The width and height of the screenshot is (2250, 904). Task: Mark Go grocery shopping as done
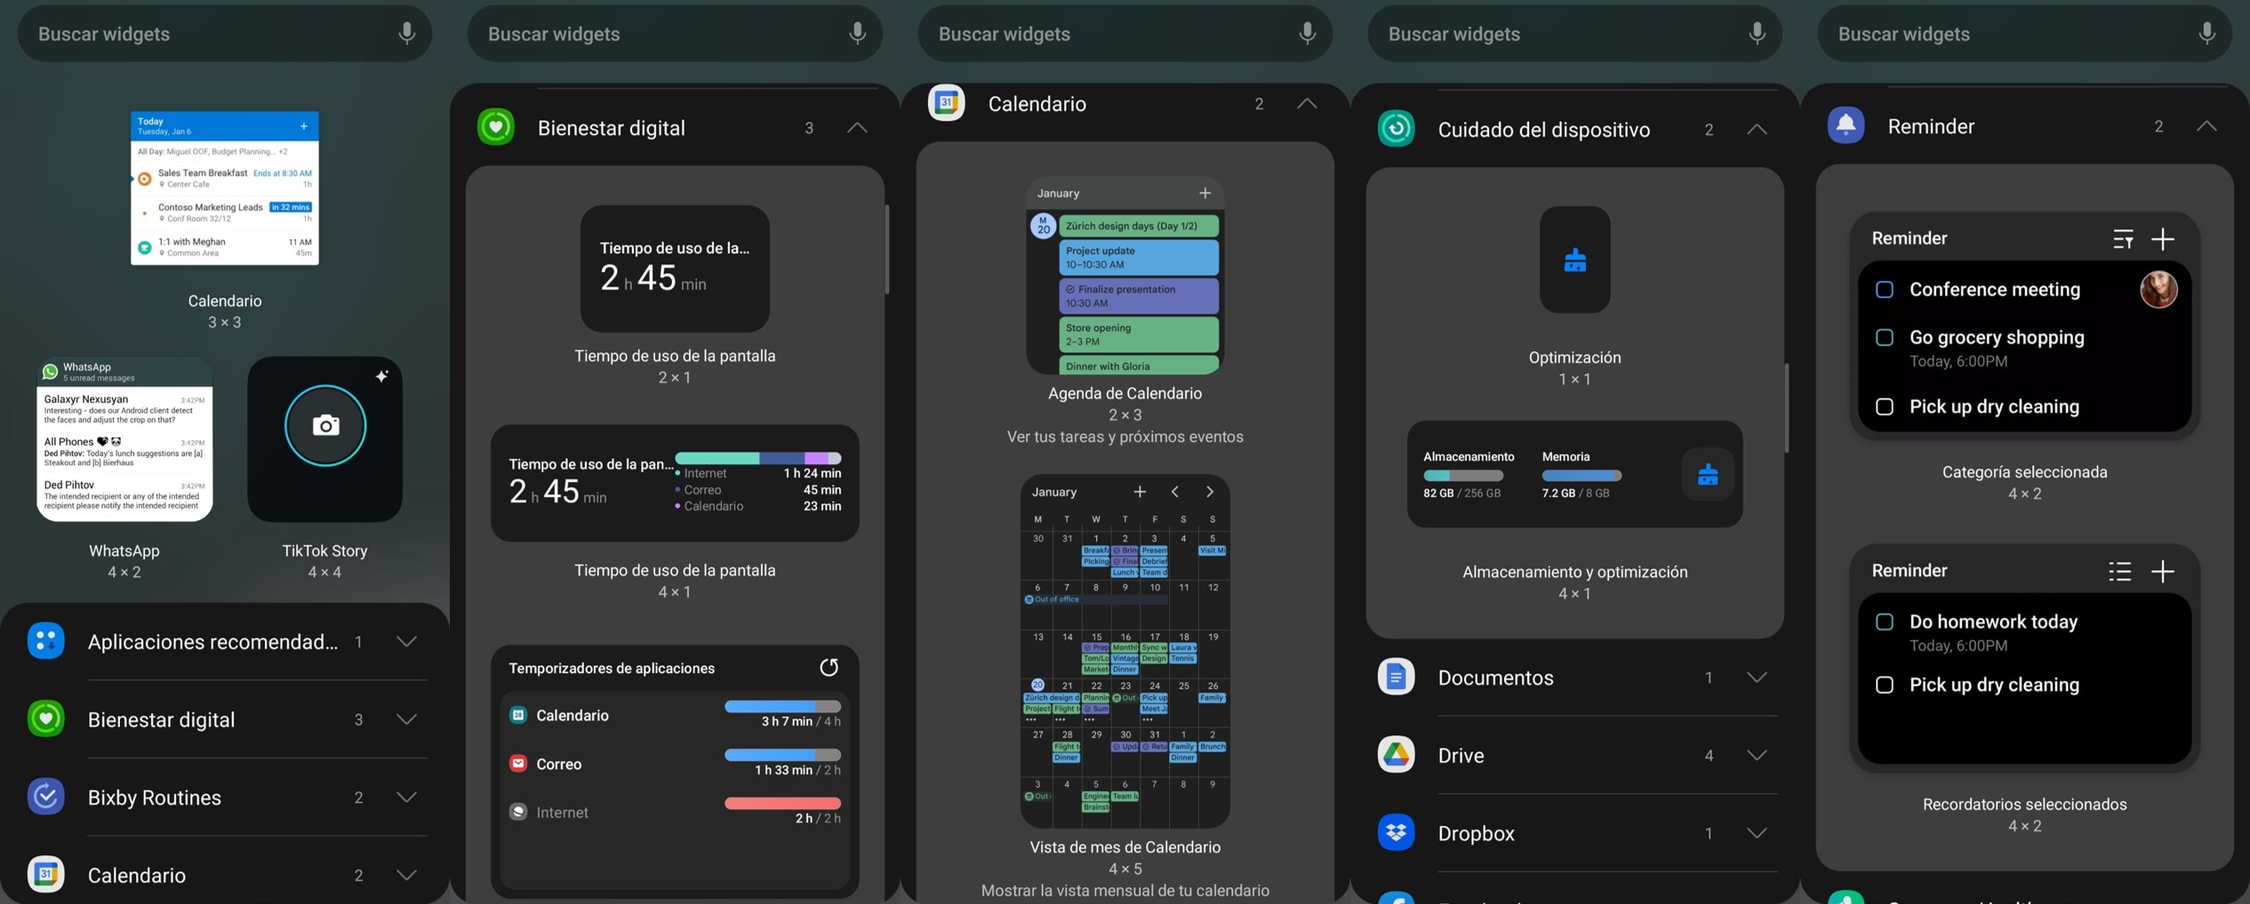point(1886,337)
